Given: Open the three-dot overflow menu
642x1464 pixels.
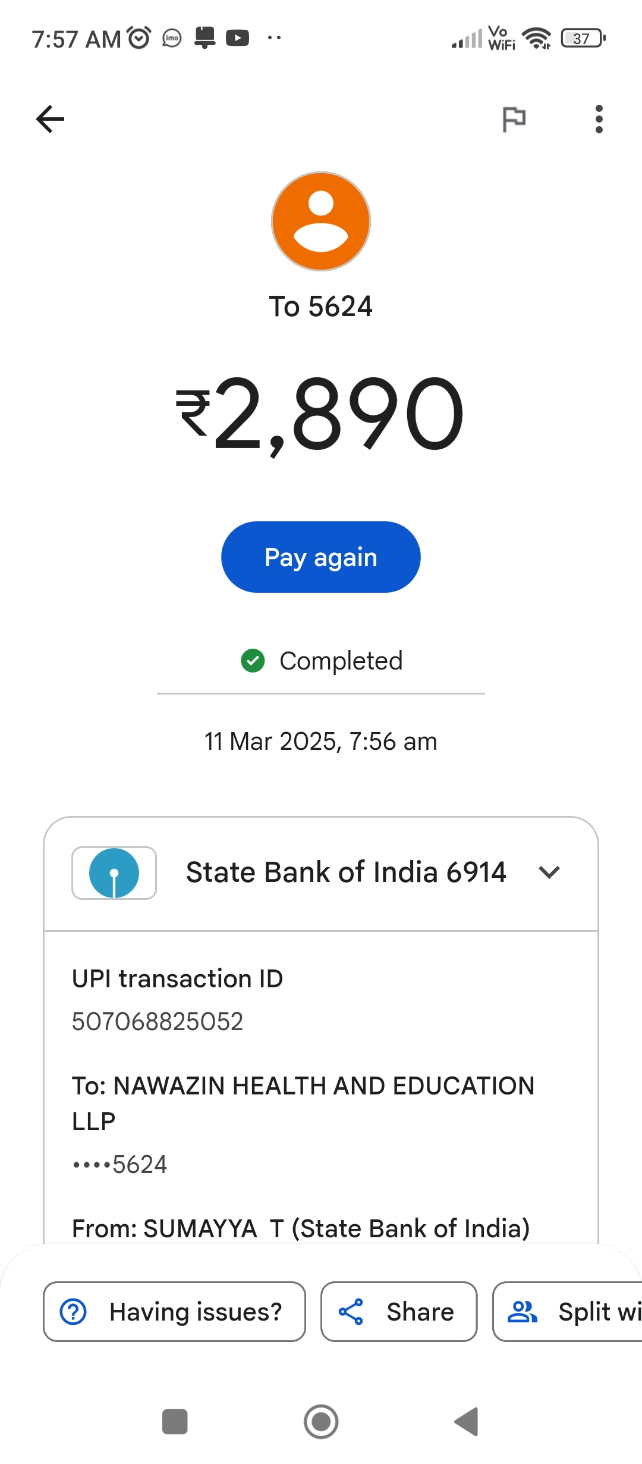Looking at the screenshot, I should [x=599, y=119].
